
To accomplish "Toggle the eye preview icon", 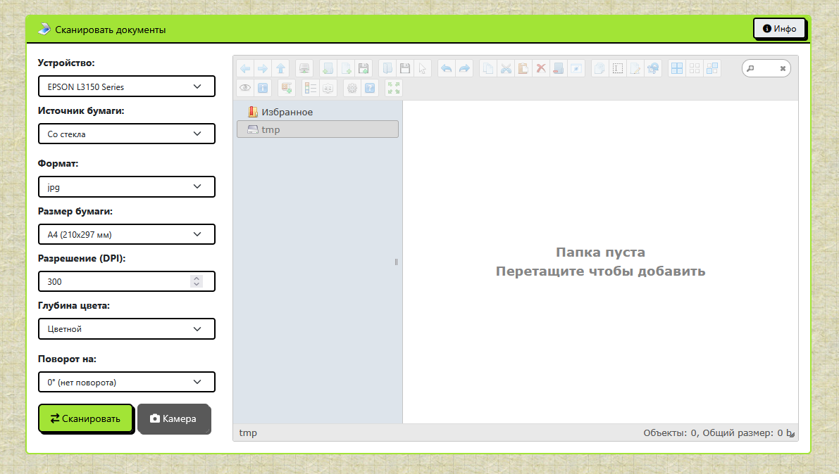I will 244,88.
